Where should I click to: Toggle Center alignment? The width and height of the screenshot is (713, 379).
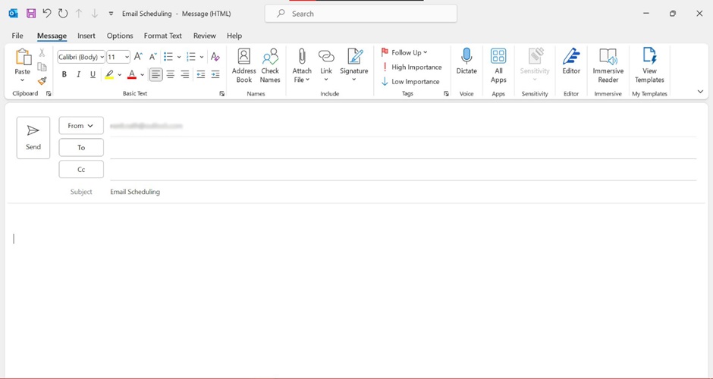pos(171,74)
